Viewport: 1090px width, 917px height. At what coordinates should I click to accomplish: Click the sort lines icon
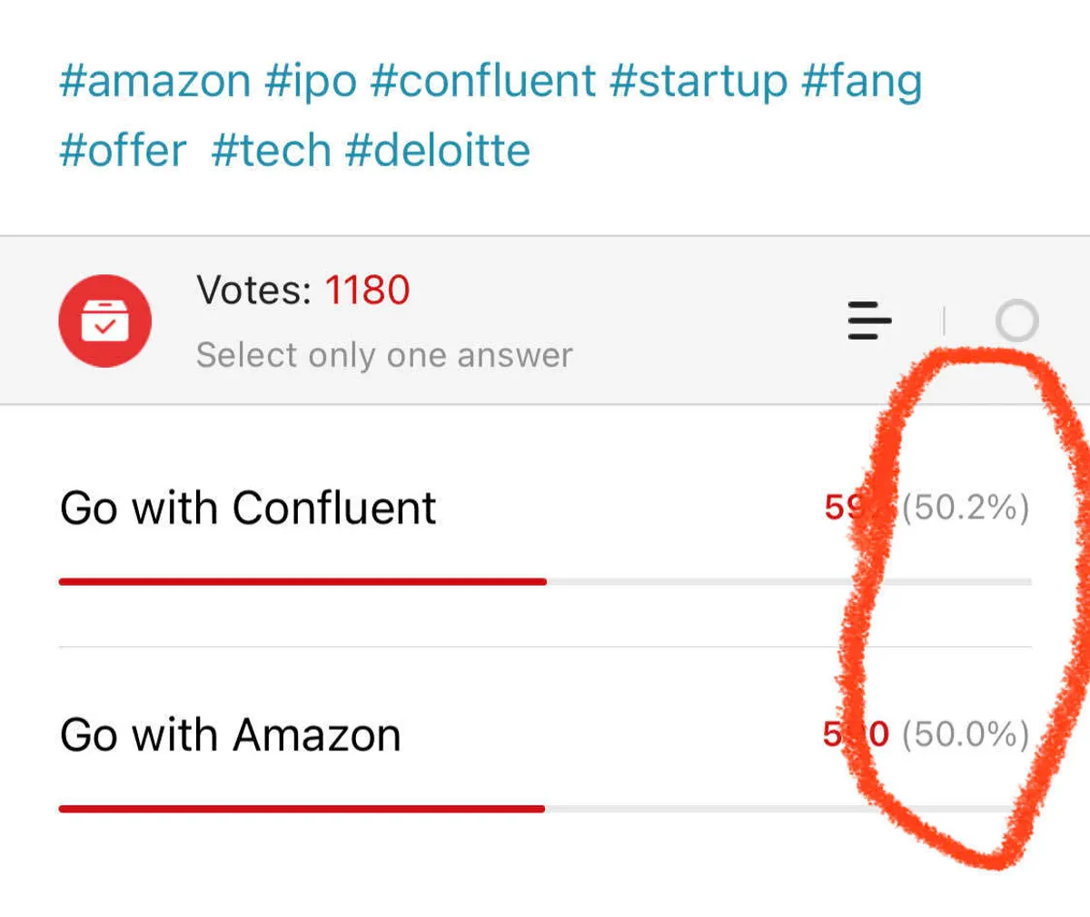point(869,320)
